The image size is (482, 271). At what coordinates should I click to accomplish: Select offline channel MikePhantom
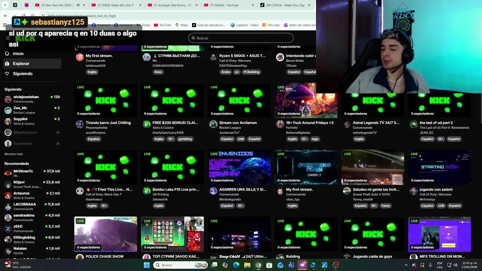(x=32, y=132)
